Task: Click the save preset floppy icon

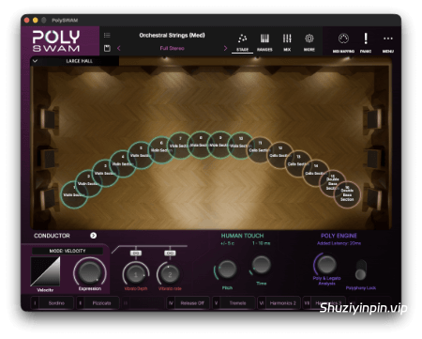Action: coord(107,48)
